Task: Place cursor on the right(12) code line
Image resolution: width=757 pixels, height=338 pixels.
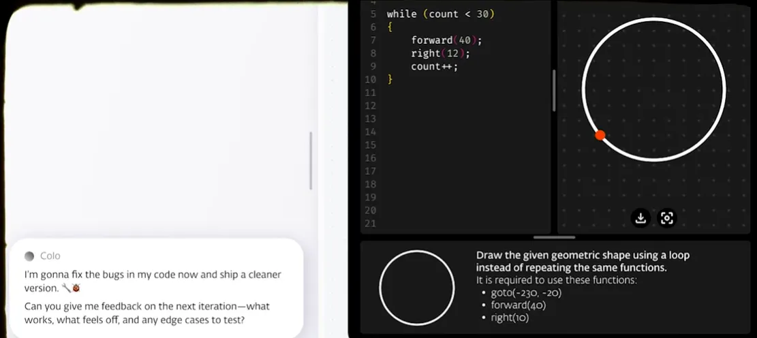Action: click(x=440, y=53)
